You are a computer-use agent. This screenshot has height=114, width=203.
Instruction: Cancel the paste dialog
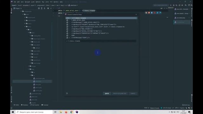133,93
